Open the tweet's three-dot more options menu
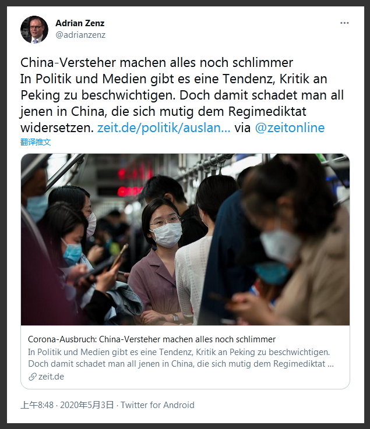Screen dimensions: 370x429 coord(344,23)
